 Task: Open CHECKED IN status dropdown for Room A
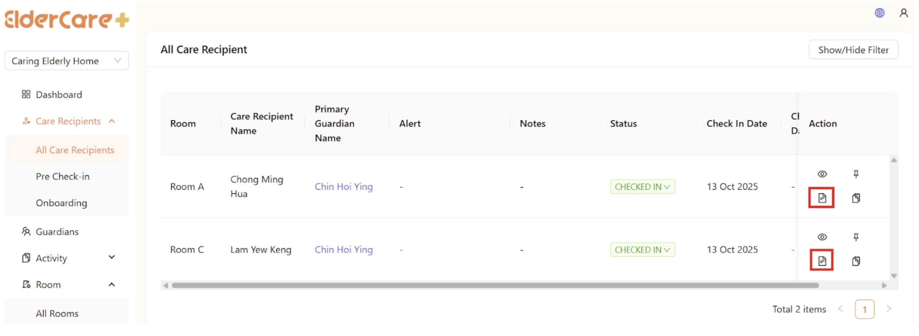pyautogui.click(x=642, y=187)
